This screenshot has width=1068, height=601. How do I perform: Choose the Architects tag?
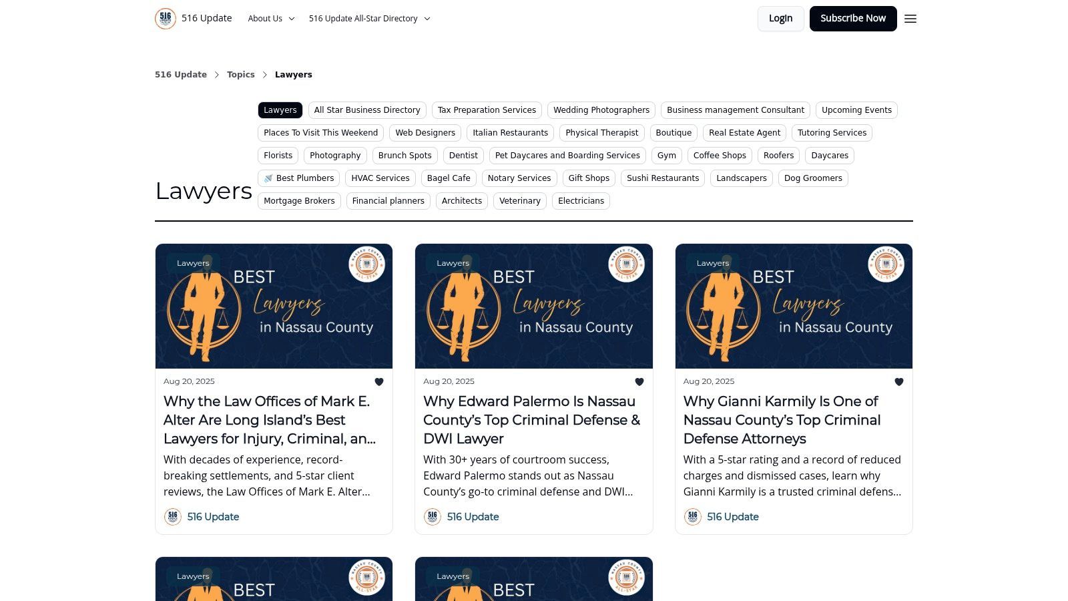[462, 201]
